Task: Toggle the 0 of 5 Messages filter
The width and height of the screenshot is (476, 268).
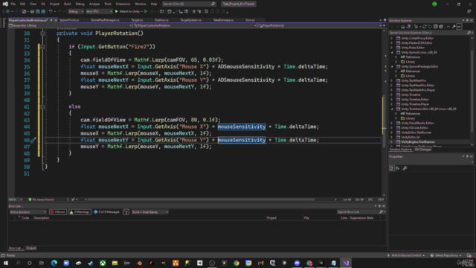Action: tap(106, 212)
